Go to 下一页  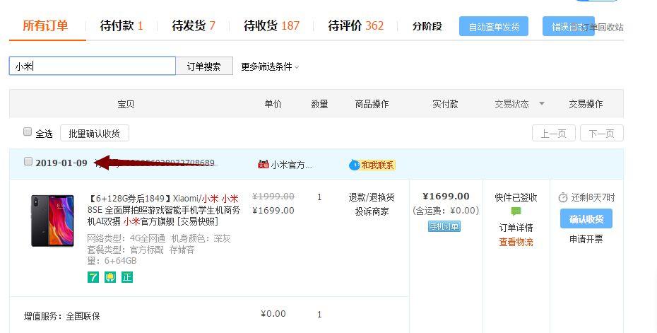[x=602, y=134]
